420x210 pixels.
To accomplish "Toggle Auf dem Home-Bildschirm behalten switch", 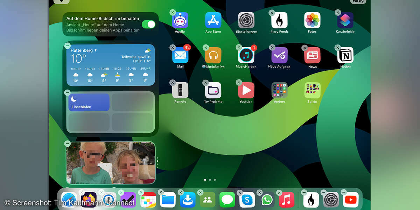I will click(148, 24).
